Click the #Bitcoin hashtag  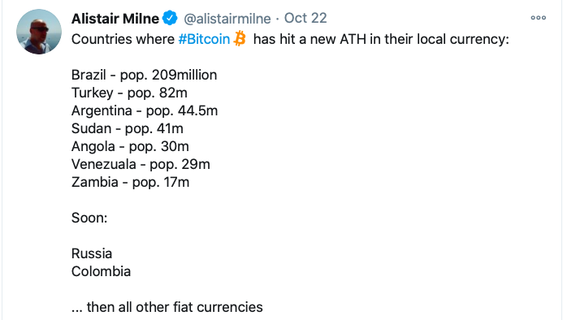204,39
